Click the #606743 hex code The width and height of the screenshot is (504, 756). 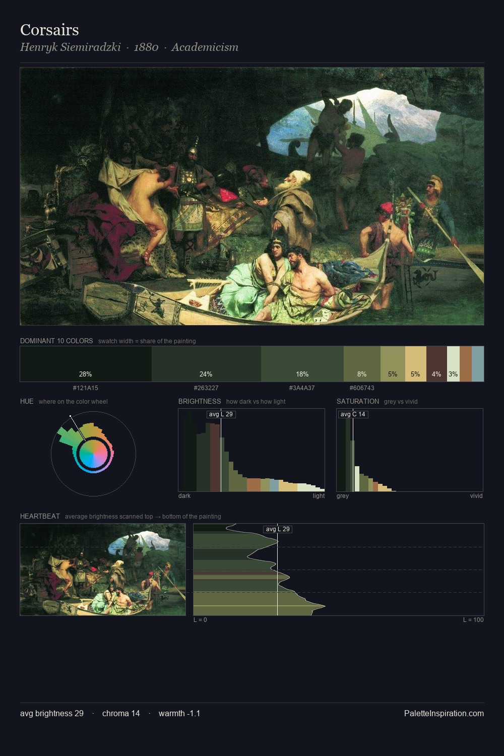[x=362, y=388]
